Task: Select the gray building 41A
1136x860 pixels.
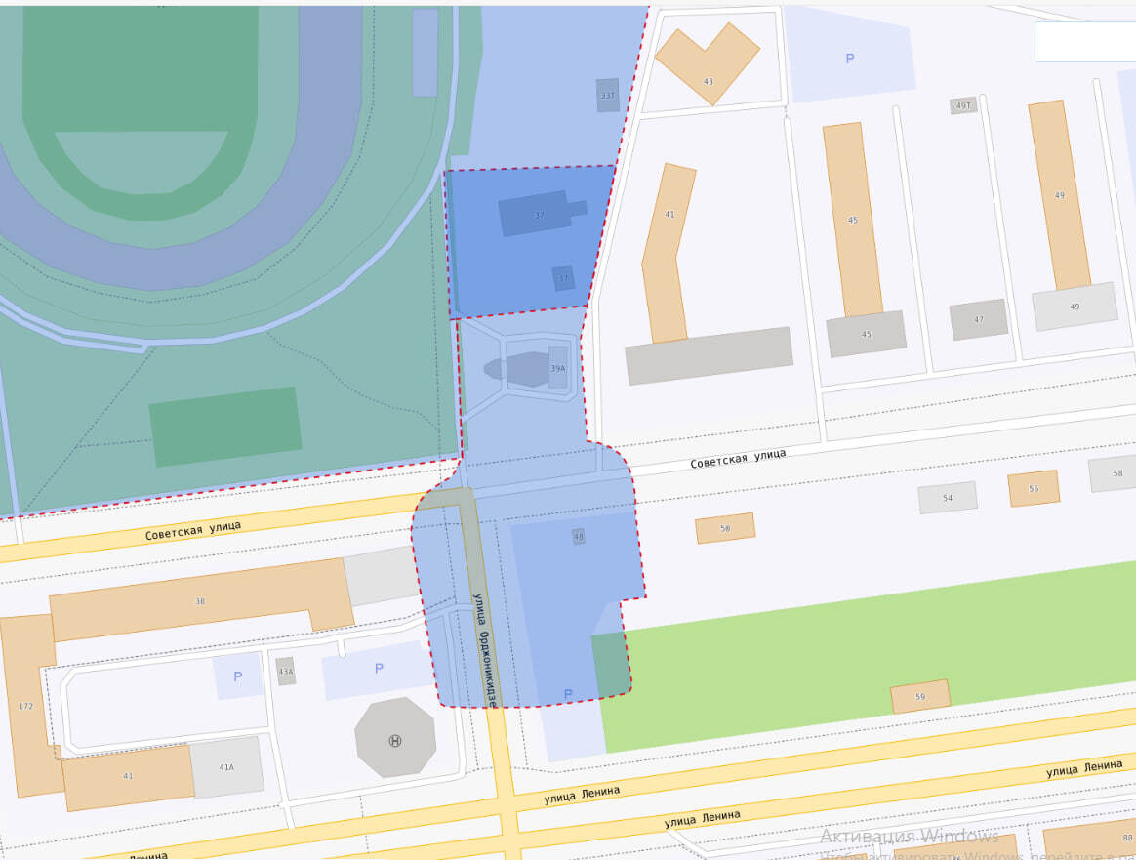Action: click(226, 766)
